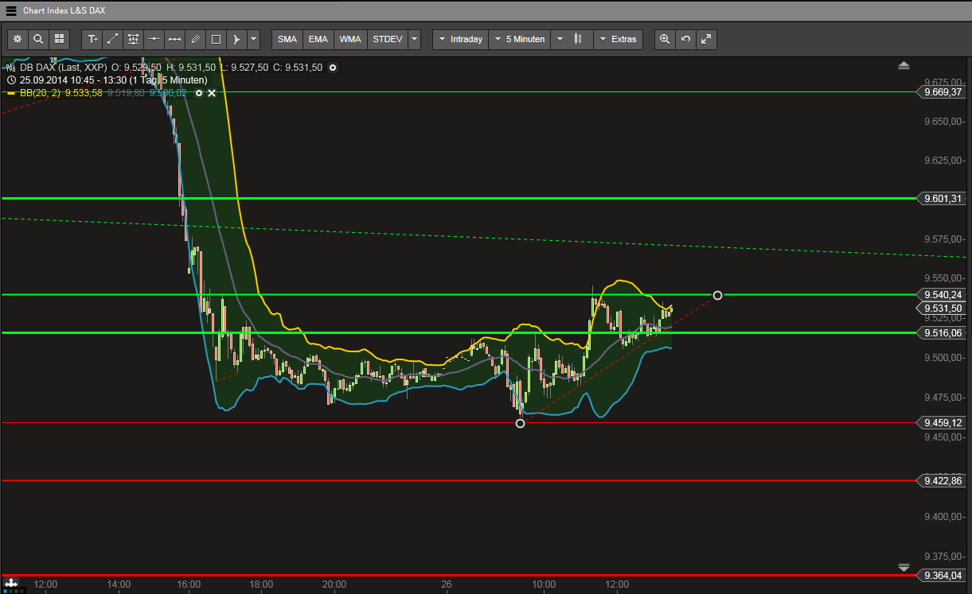Image resolution: width=972 pixels, height=594 pixels.
Task: Click the up arrow on the price scale
Action: point(904,65)
